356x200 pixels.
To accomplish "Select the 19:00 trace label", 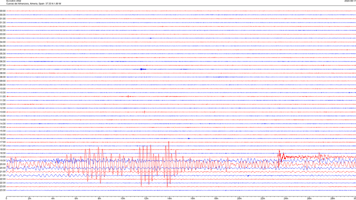I will (x=3, y=157).
